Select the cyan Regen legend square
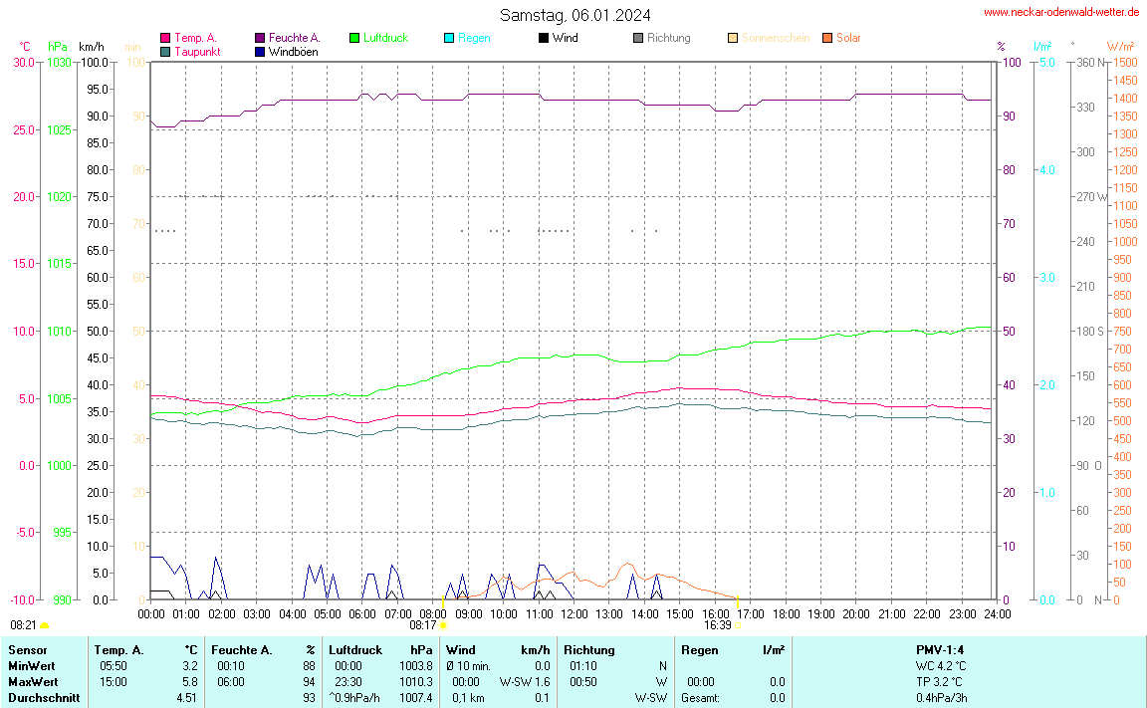Screen dimensions: 1147x708 (449, 39)
